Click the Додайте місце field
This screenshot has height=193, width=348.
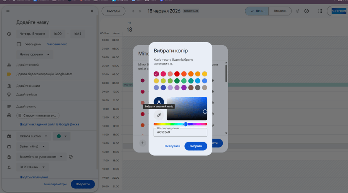pyautogui.click(x=27, y=95)
